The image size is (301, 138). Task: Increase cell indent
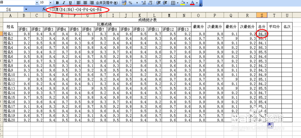click(x=165, y=3)
